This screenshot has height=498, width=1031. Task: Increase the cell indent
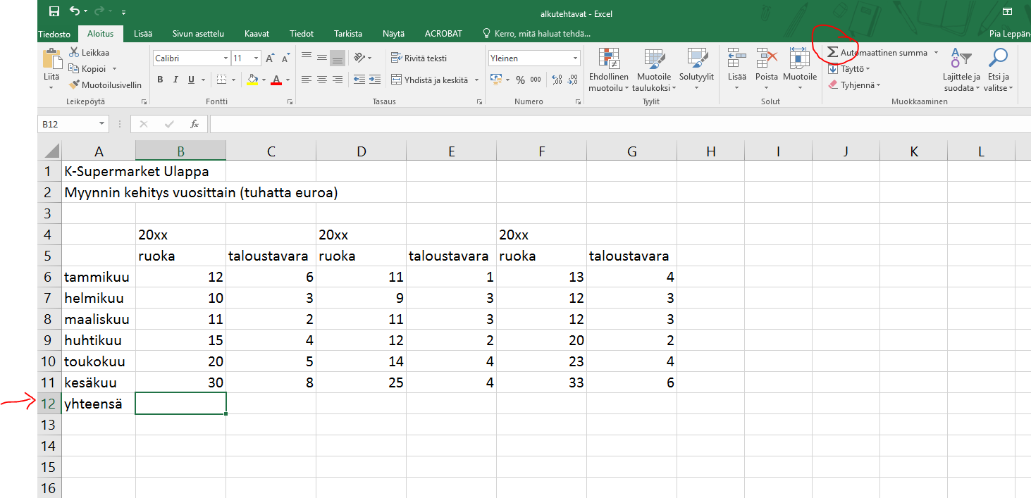[374, 80]
